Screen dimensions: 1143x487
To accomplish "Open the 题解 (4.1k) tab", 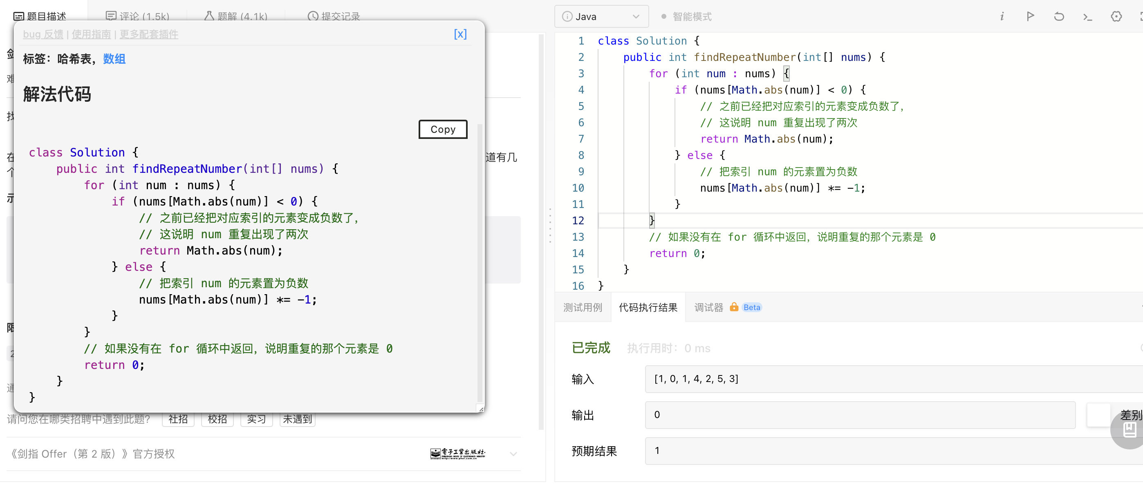I will pos(236,16).
